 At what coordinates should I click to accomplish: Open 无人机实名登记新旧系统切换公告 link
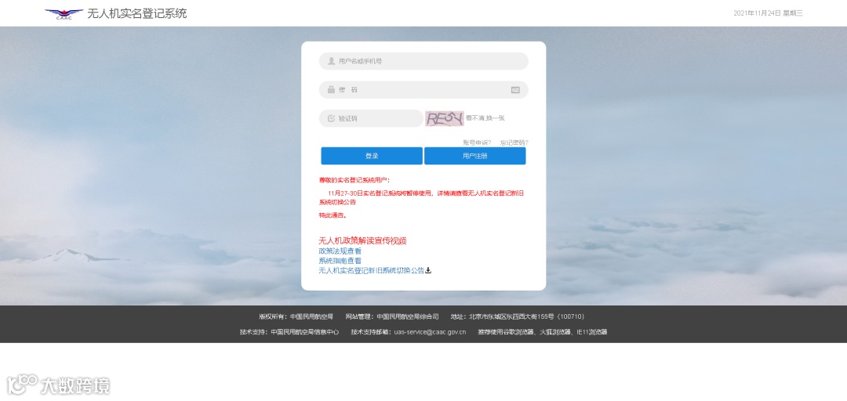[372, 270]
